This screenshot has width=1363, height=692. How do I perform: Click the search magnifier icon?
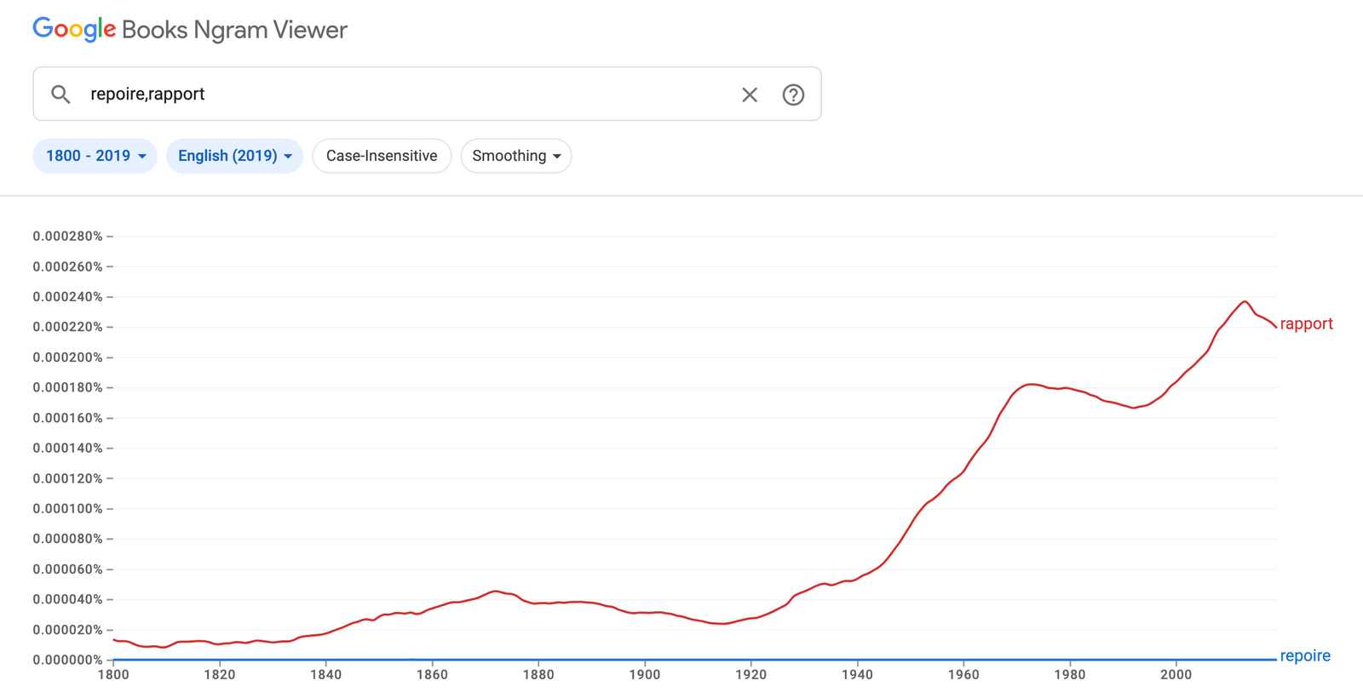(60, 94)
